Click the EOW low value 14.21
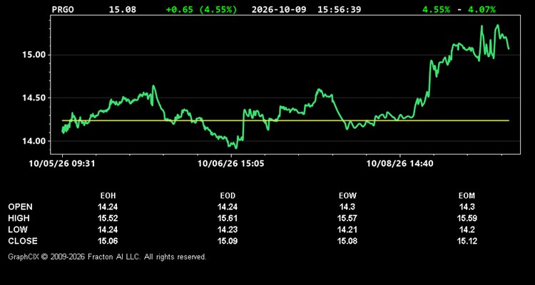 pos(347,229)
